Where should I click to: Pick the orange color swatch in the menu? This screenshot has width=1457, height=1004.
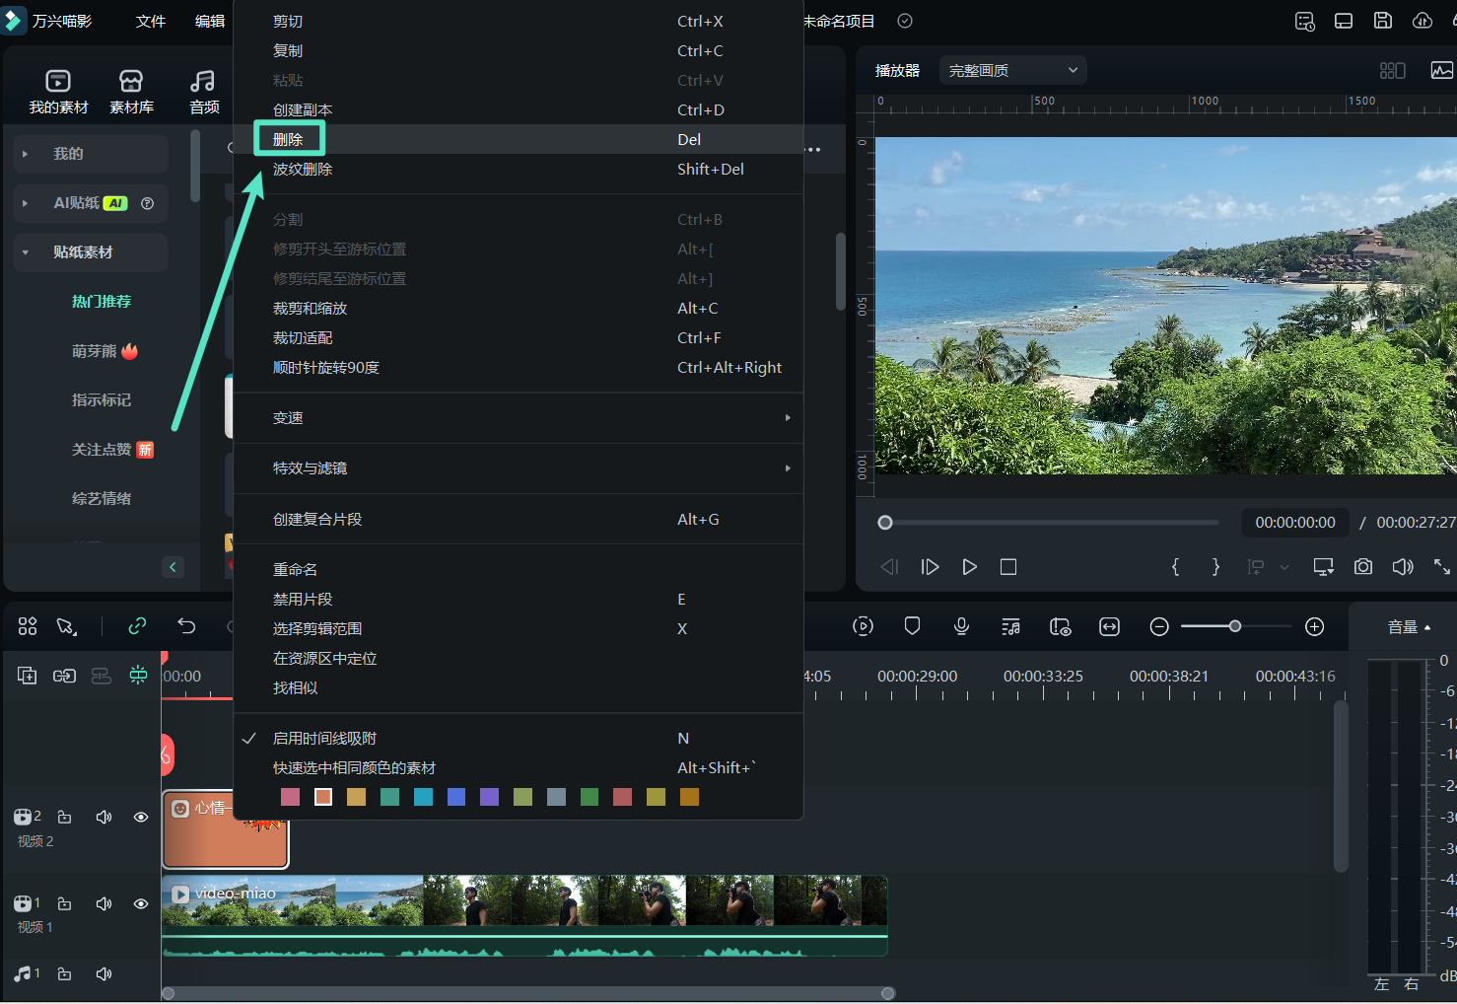322,797
